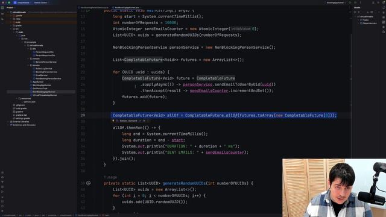
Task: Click NonBlockingAppRunner breadcrumb in status bar
Action: [88, 215]
